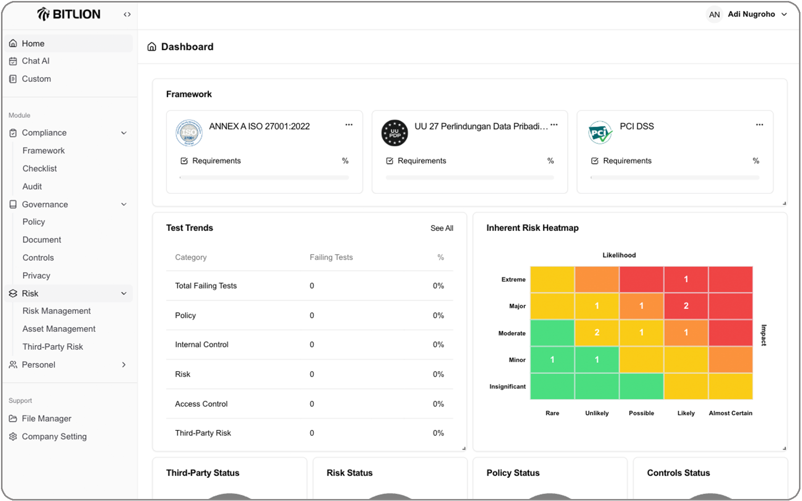The height and width of the screenshot is (501, 802).
Task: Open File Manager folder icon
Action: [x=14, y=419]
